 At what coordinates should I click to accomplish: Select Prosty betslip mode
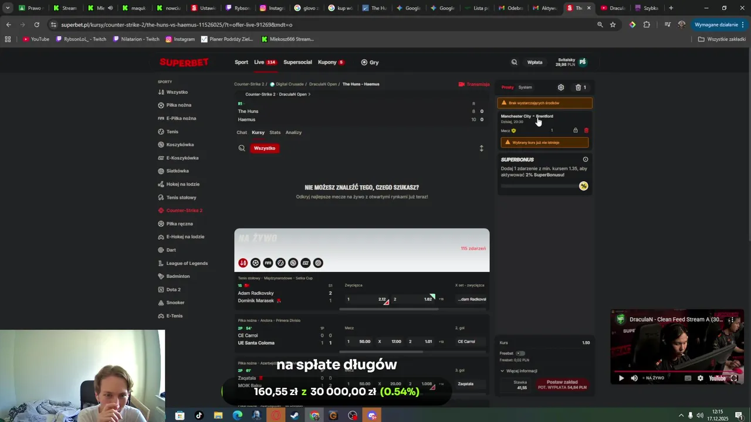(508, 87)
